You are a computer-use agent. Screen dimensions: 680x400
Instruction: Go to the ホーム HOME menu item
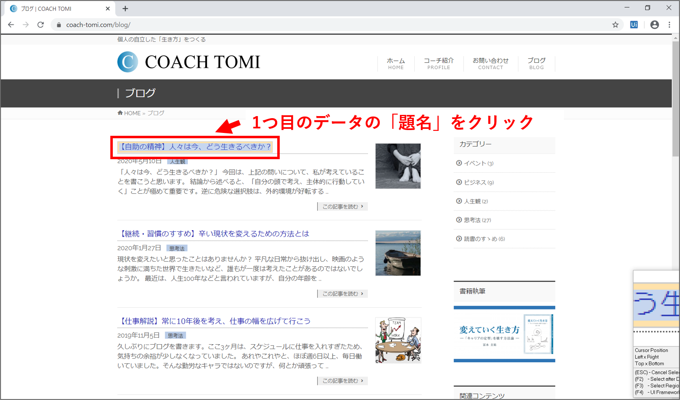coord(396,63)
